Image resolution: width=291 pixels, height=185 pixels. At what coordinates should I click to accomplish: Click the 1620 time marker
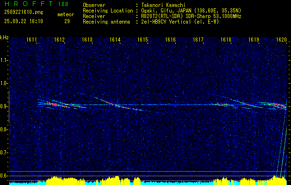pyautogui.click(x=281, y=40)
